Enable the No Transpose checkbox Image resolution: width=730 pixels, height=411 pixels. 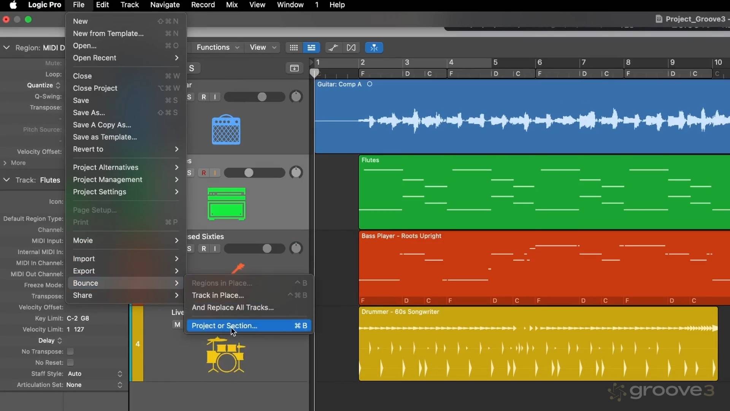point(70,351)
